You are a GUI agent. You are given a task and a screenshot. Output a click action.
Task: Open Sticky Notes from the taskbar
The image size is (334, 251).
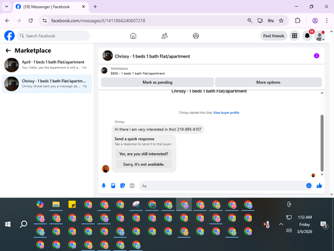pyautogui.click(x=72, y=204)
